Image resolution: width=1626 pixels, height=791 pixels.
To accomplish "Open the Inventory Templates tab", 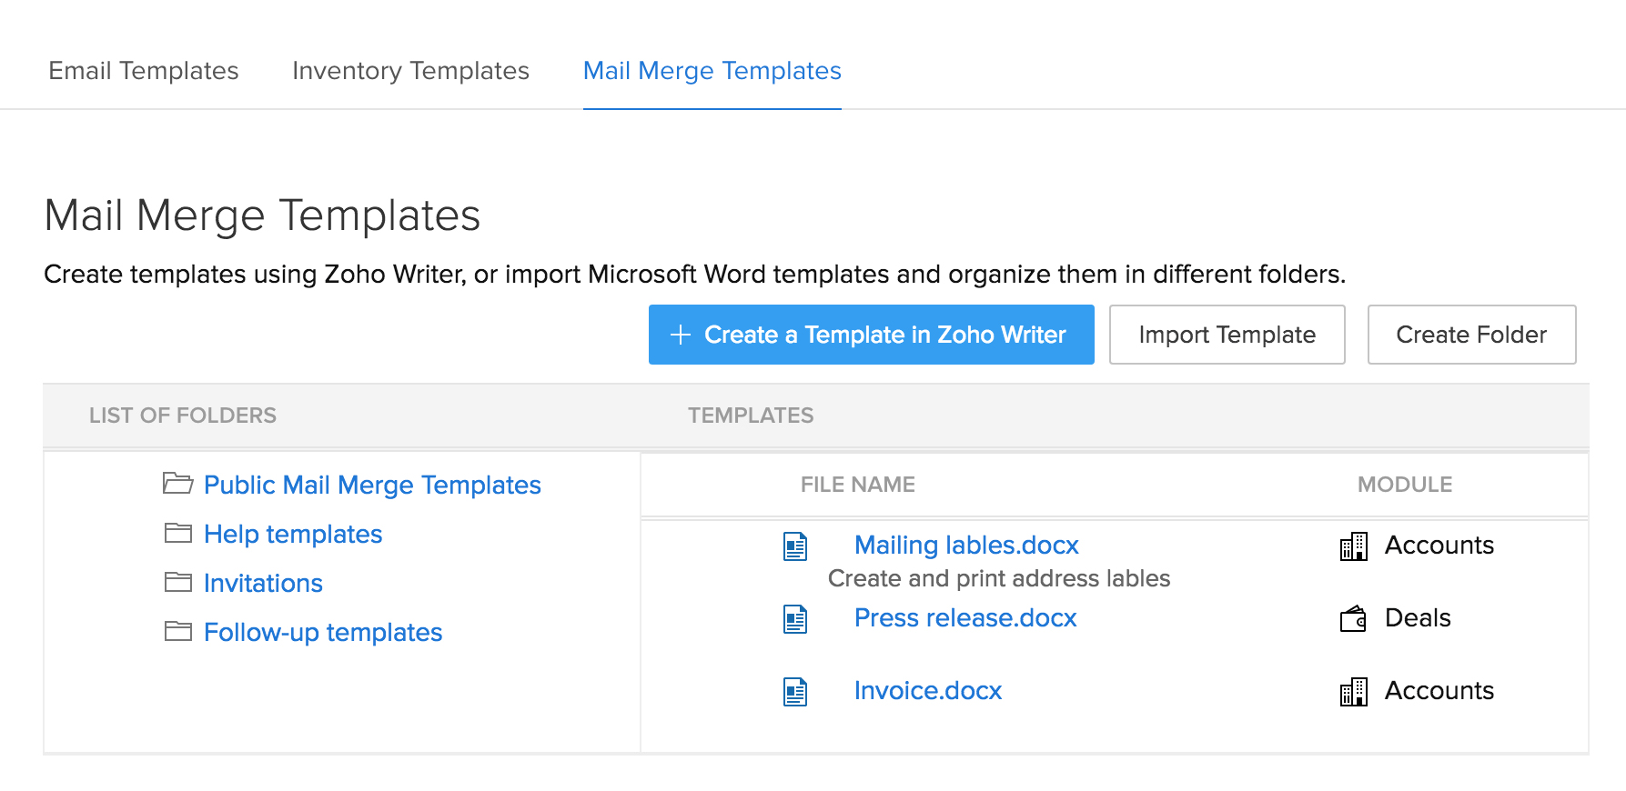I will [x=410, y=71].
